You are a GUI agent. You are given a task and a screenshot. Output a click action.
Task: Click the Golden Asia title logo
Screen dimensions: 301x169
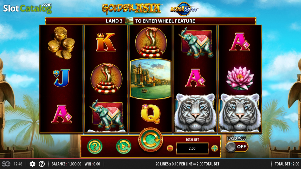pyautogui.click(x=132, y=8)
